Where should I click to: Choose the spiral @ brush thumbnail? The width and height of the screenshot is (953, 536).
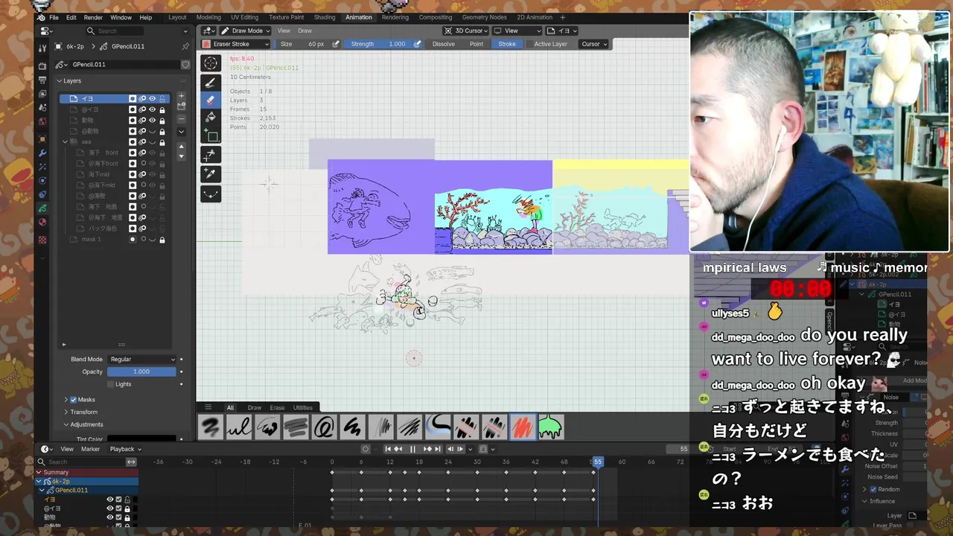pos(325,427)
